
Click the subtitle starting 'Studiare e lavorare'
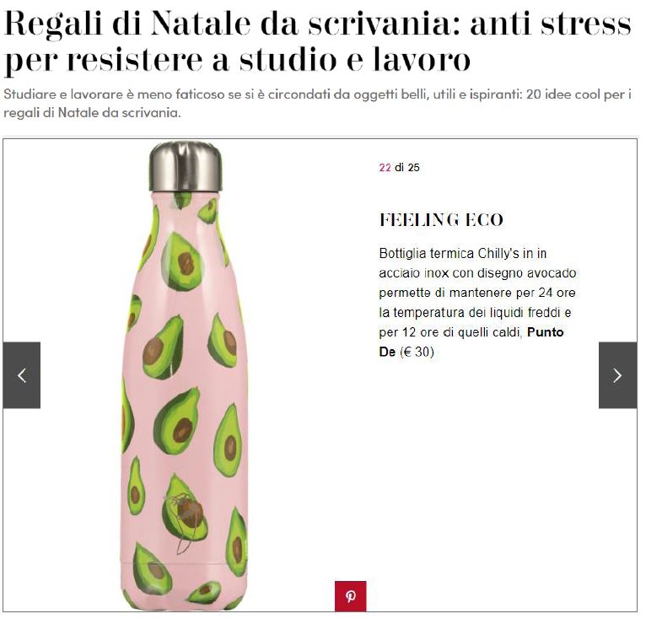[x=317, y=103]
